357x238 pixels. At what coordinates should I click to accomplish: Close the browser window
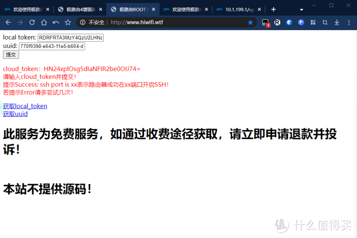tap(349, 5)
